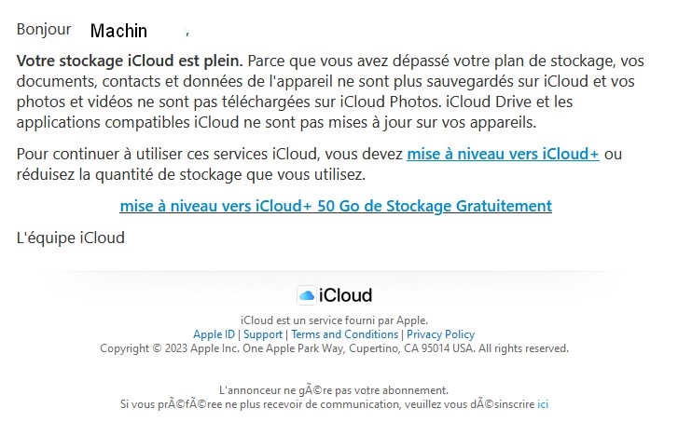Open the inline "mise à niveau vers iCloud+" link
Screen dimensions: 692x422
point(503,154)
